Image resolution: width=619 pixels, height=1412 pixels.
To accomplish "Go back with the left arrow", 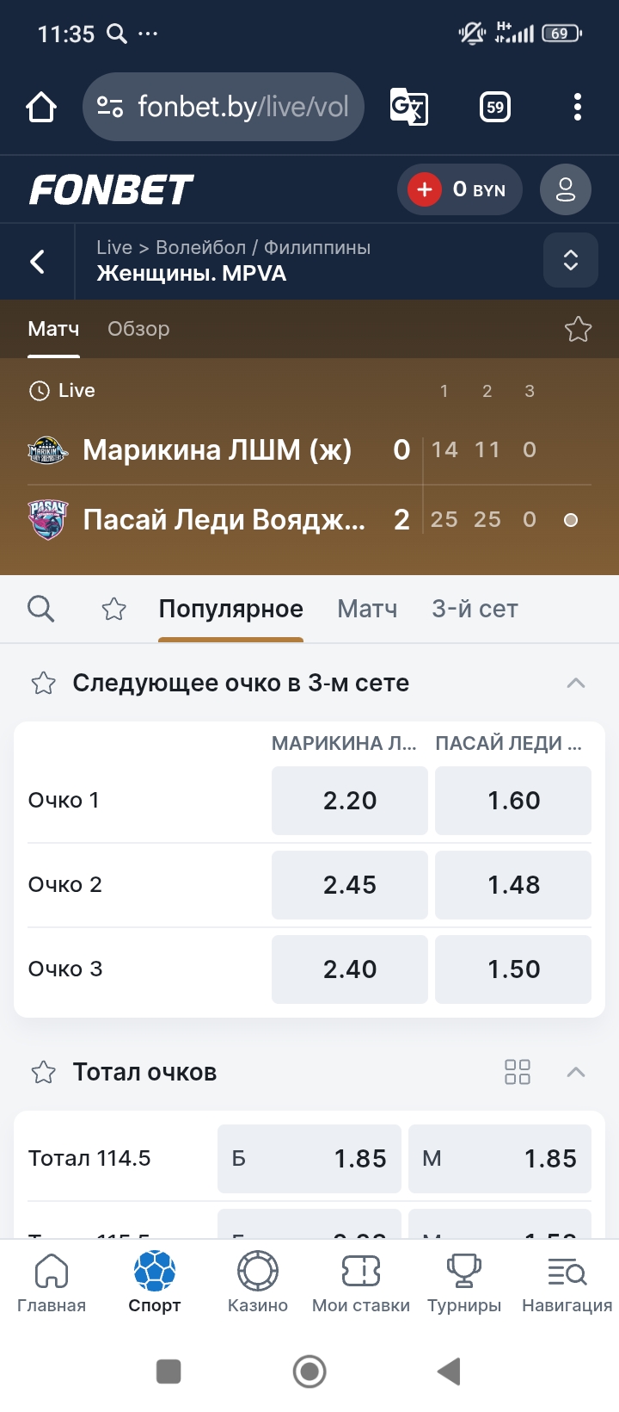I will 38,262.
